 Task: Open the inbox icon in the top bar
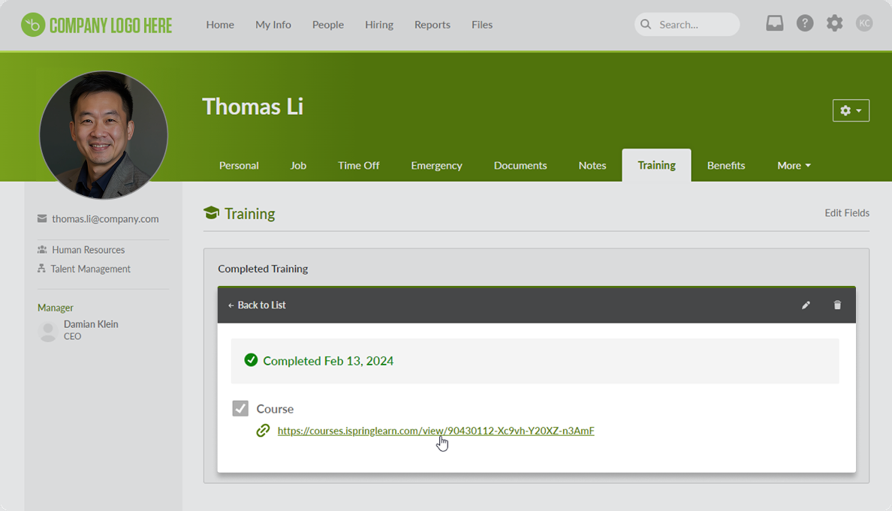click(774, 23)
